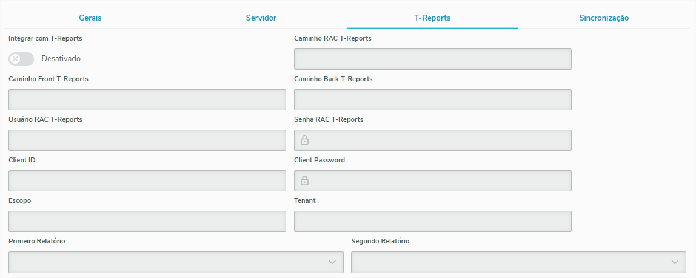Screen dimensions: 696x278
Task: Open the Primeiro Relatório combo box
Action: (170, 262)
